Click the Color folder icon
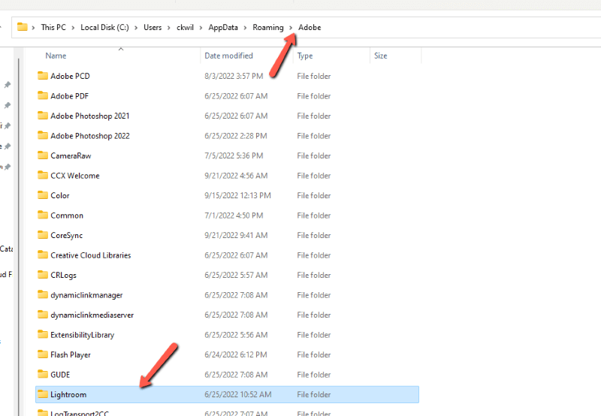Screen dimensions: 601x416 pos(43,195)
